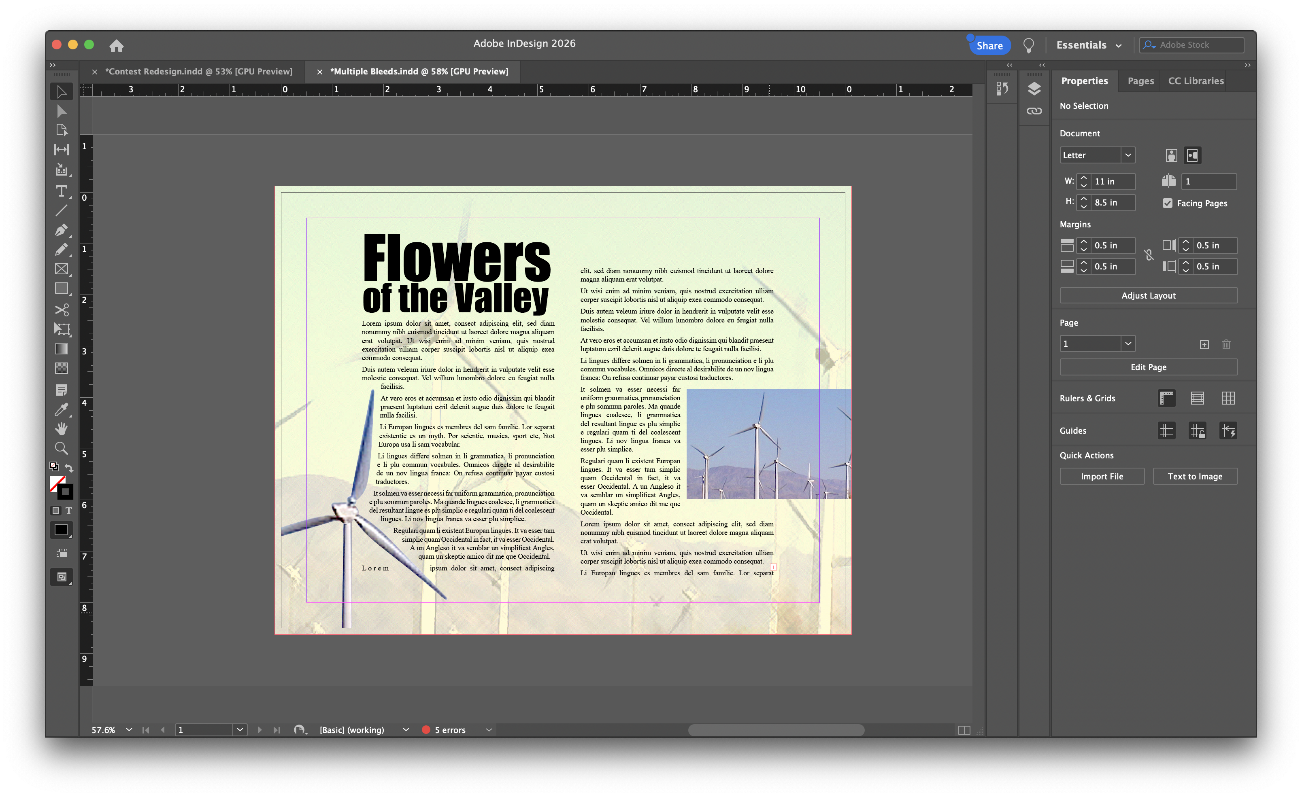Screen dimensions: 1302x797
Task: Switch to Multiple Bleeds.indd tab
Action: [x=419, y=71]
